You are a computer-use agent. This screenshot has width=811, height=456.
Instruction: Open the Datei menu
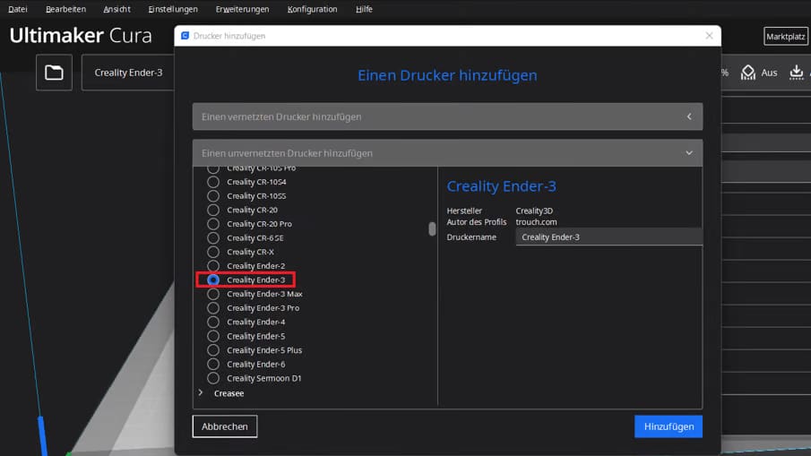(x=18, y=9)
